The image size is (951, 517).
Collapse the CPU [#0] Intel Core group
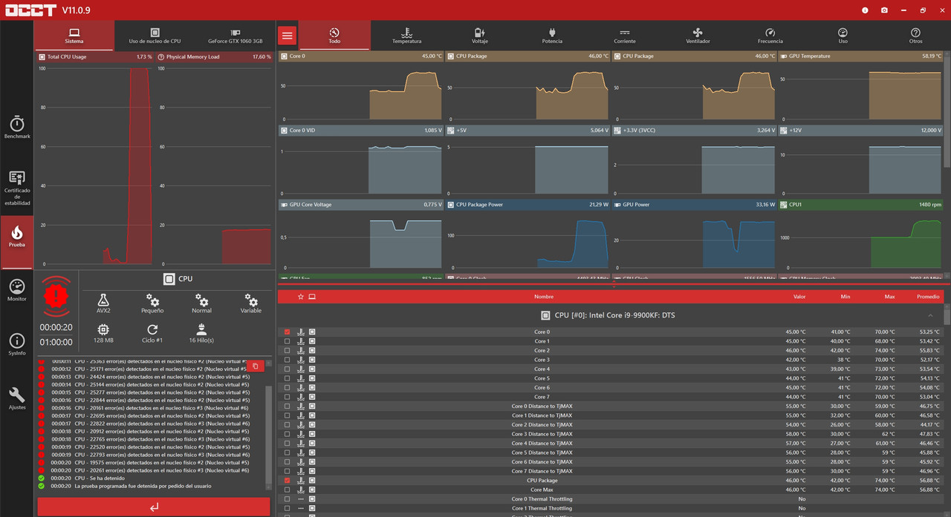point(931,315)
